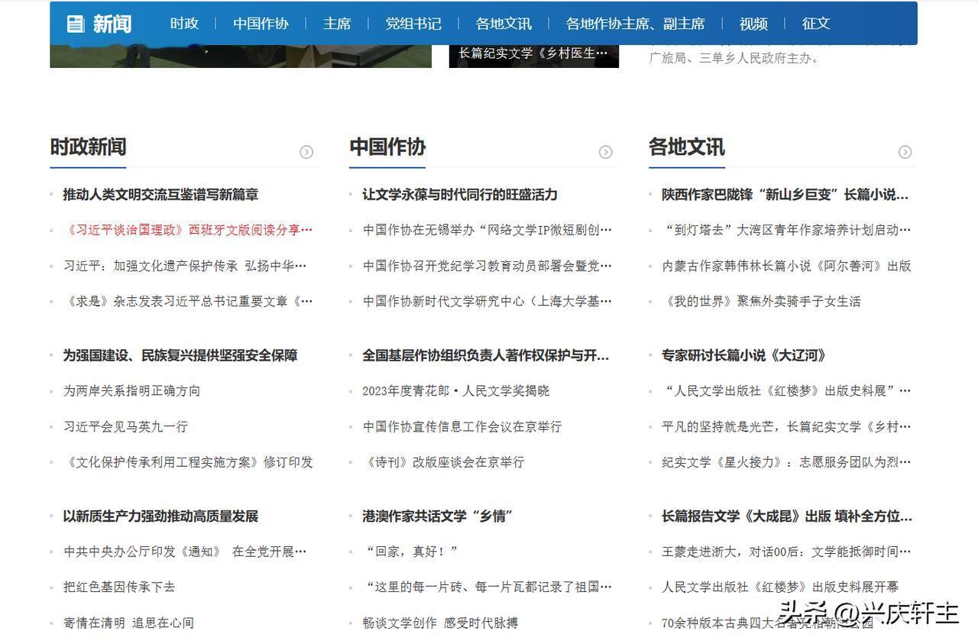
Task: Open article 把红色基因传承下去
Action: [119, 587]
